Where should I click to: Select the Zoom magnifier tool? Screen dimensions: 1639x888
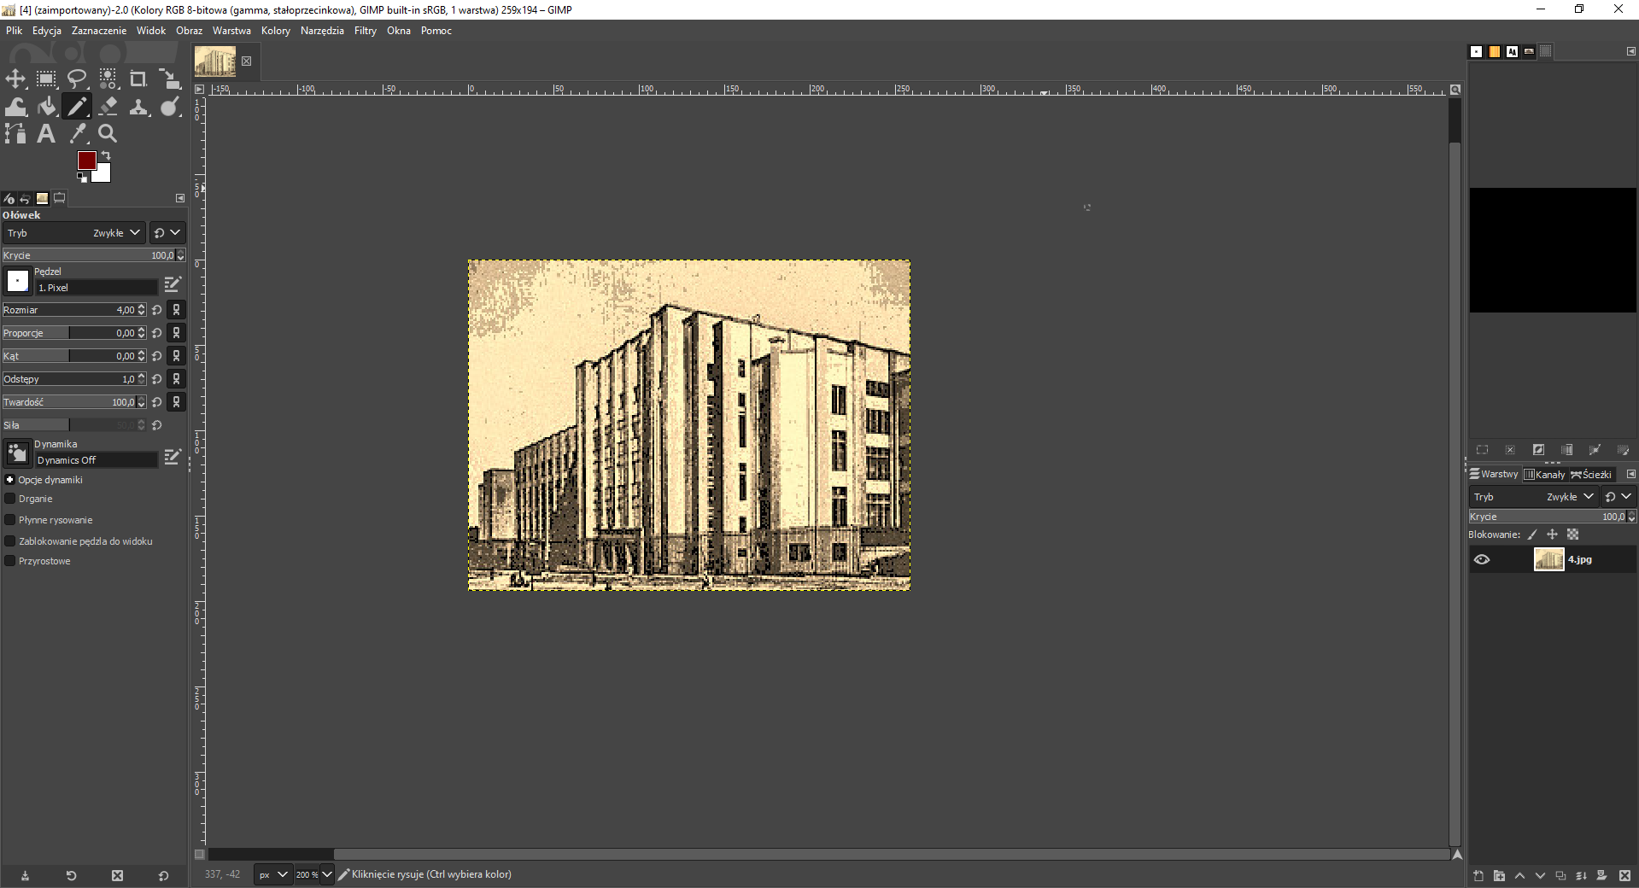point(108,133)
